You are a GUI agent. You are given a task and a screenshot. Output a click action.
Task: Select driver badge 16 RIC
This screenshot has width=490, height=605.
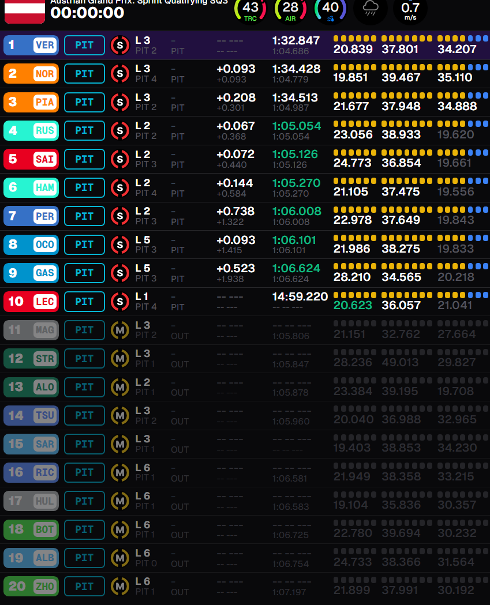pos(31,472)
